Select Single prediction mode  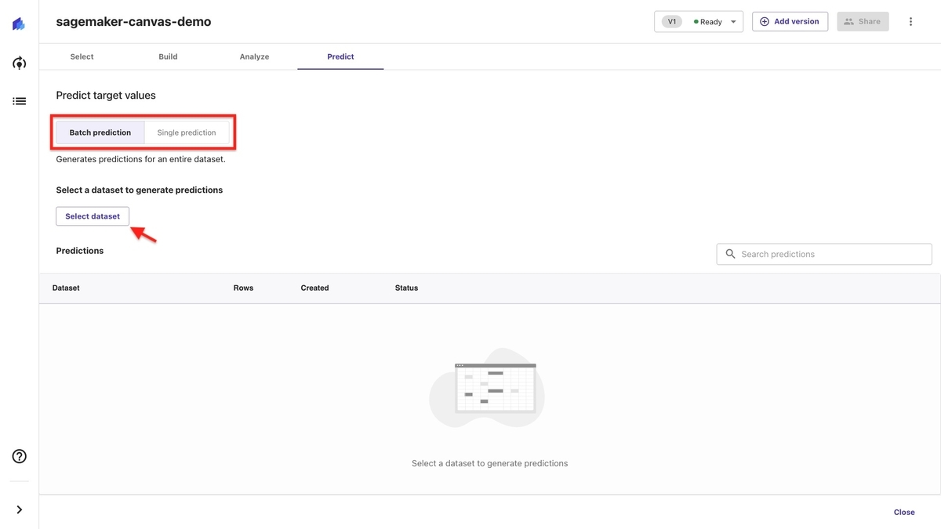[187, 132]
